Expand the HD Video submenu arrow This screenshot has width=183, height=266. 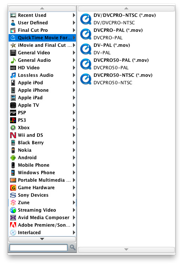coord(74,68)
